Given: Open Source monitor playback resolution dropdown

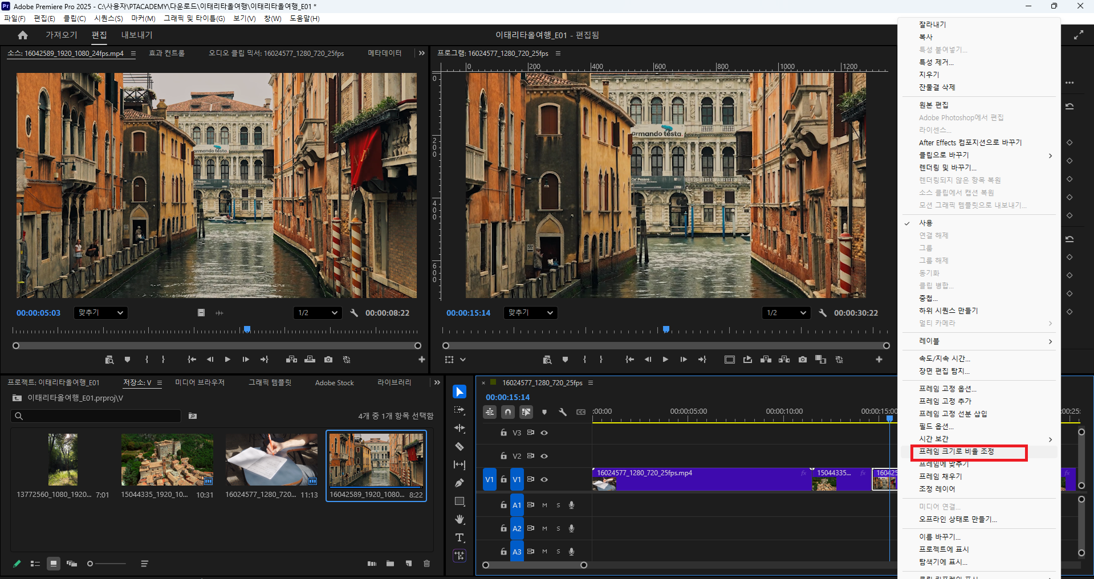Looking at the screenshot, I should click(x=318, y=313).
